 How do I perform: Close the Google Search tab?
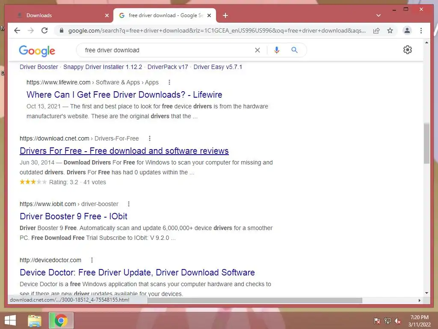tap(209, 15)
